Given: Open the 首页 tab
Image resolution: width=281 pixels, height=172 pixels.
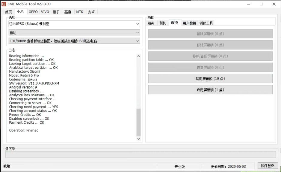Looking at the screenshot, I should 8,12.
